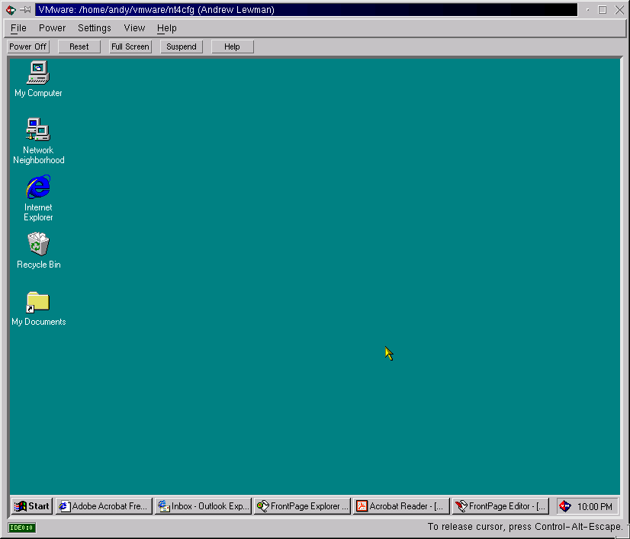Open the My Computer desktop icon

(38, 73)
